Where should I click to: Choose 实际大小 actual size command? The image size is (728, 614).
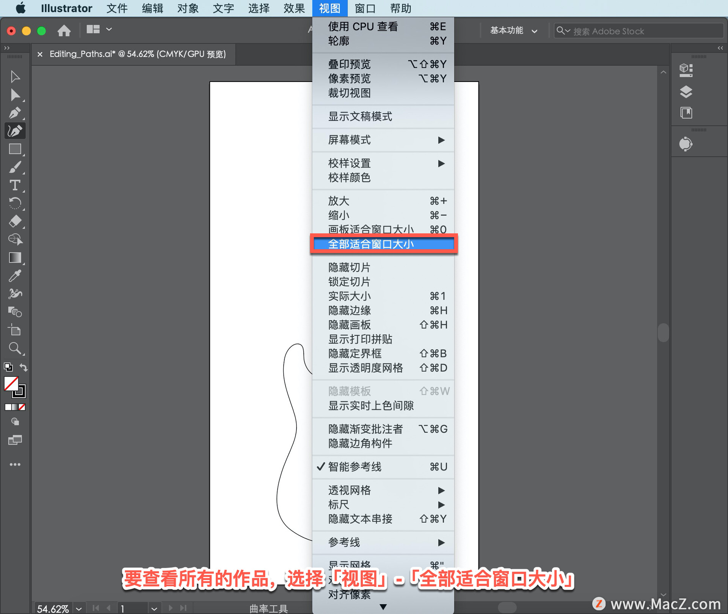pyautogui.click(x=383, y=296)
